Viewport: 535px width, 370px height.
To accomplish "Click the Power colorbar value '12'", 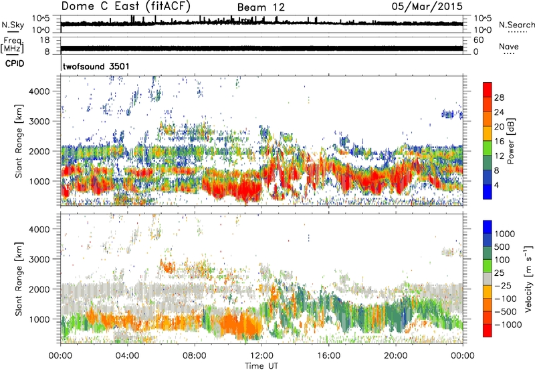I will pos(499,156).
